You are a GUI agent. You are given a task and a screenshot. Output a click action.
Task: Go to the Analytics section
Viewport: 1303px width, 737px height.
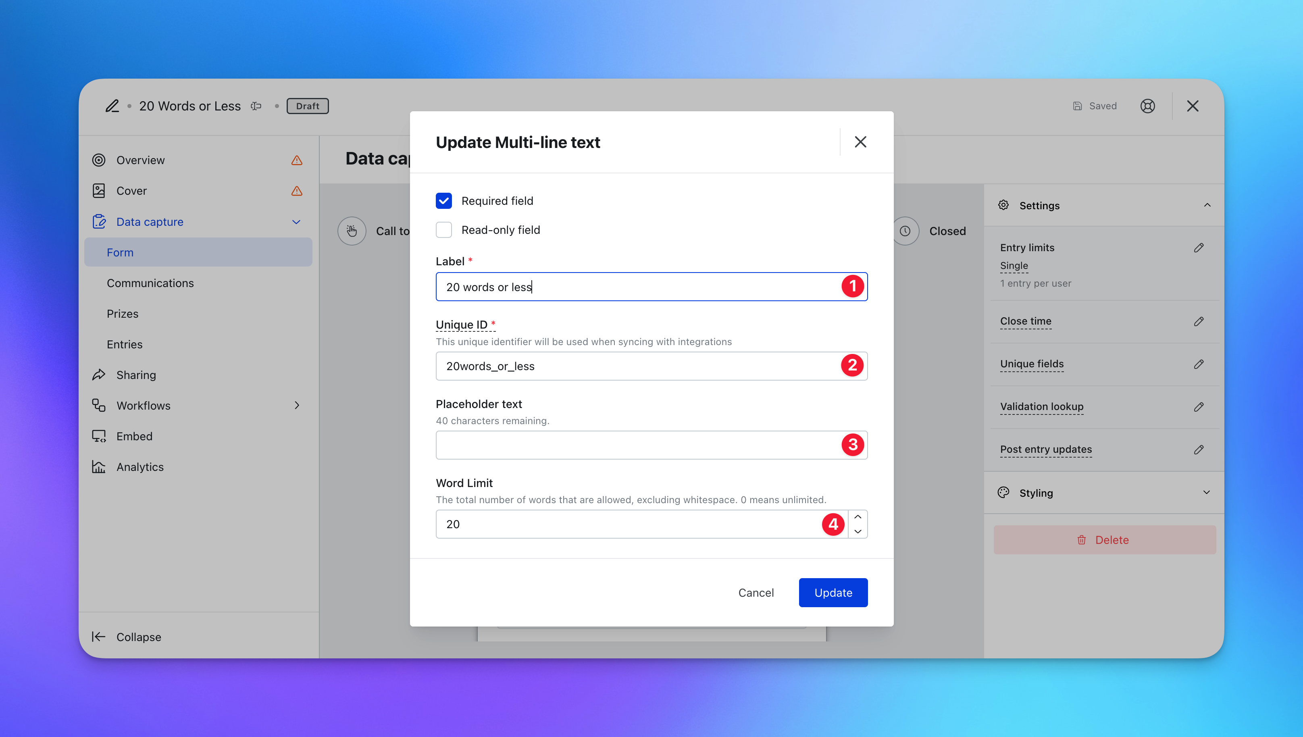point(139,467)
